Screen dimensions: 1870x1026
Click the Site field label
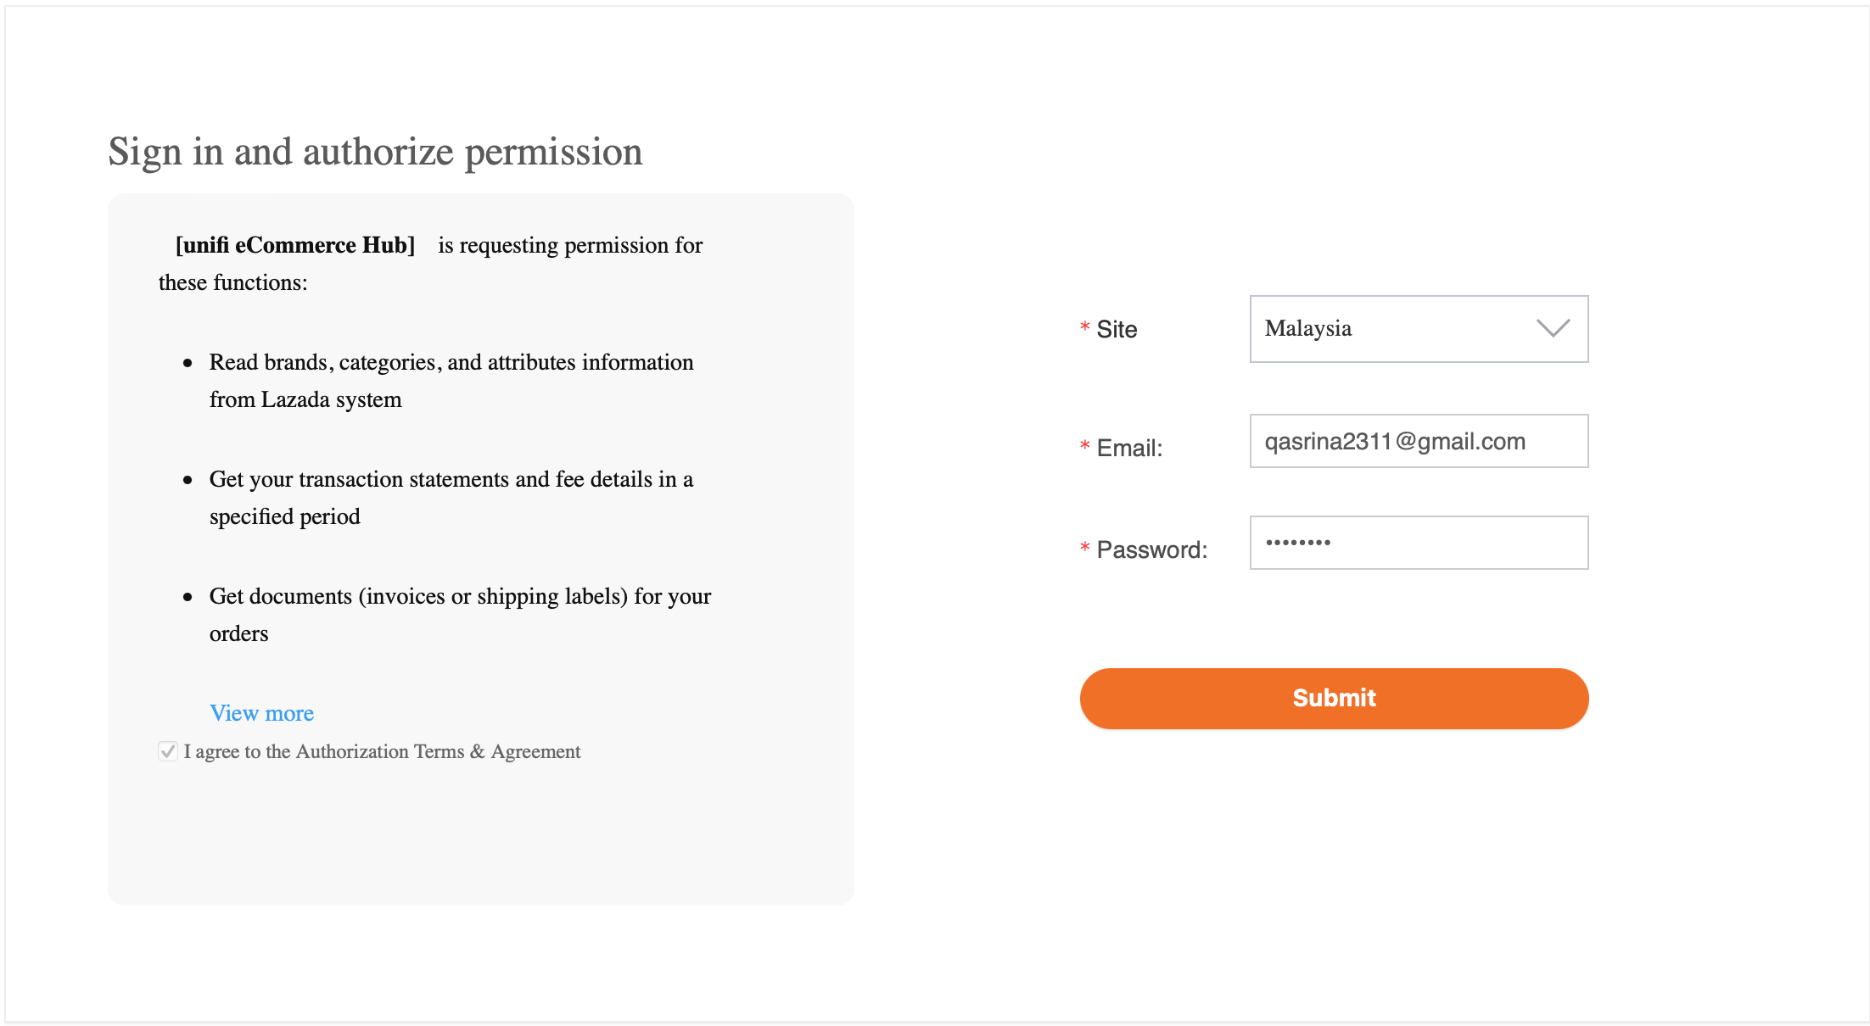pyautogui.click(x=1117, y=329)
